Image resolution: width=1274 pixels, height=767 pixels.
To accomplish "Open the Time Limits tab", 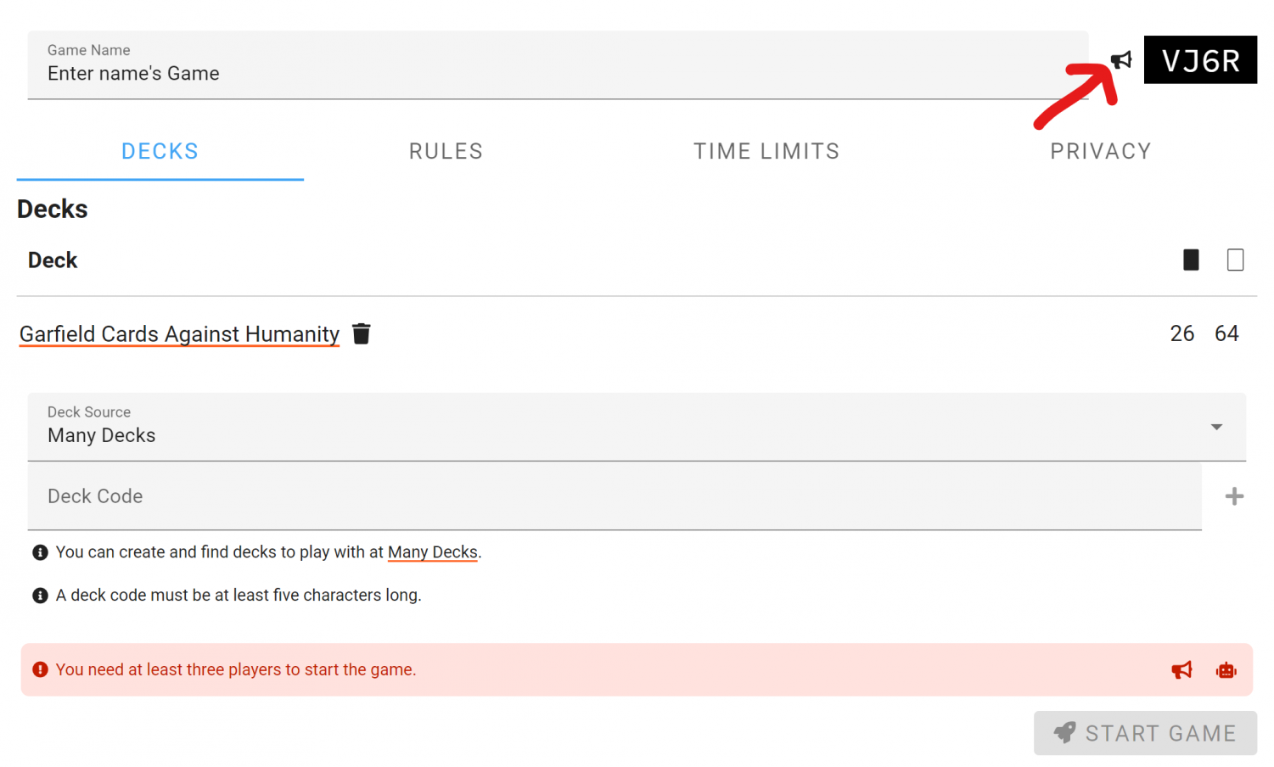I will [766, 152].
